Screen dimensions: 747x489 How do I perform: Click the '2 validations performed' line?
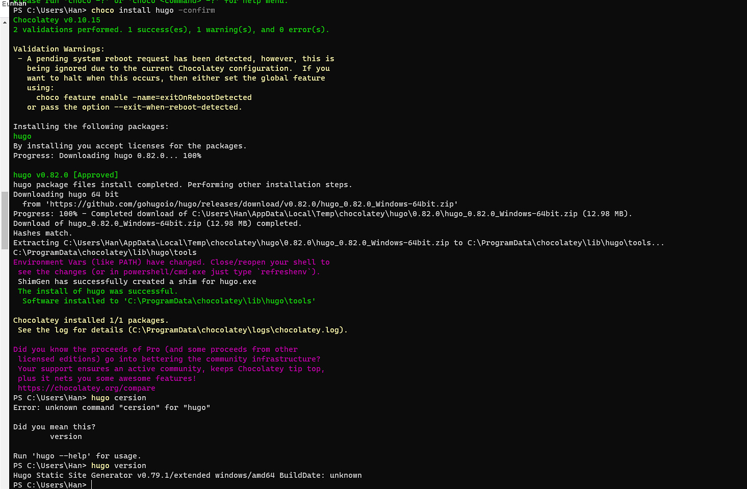click(x=171, y=30)
